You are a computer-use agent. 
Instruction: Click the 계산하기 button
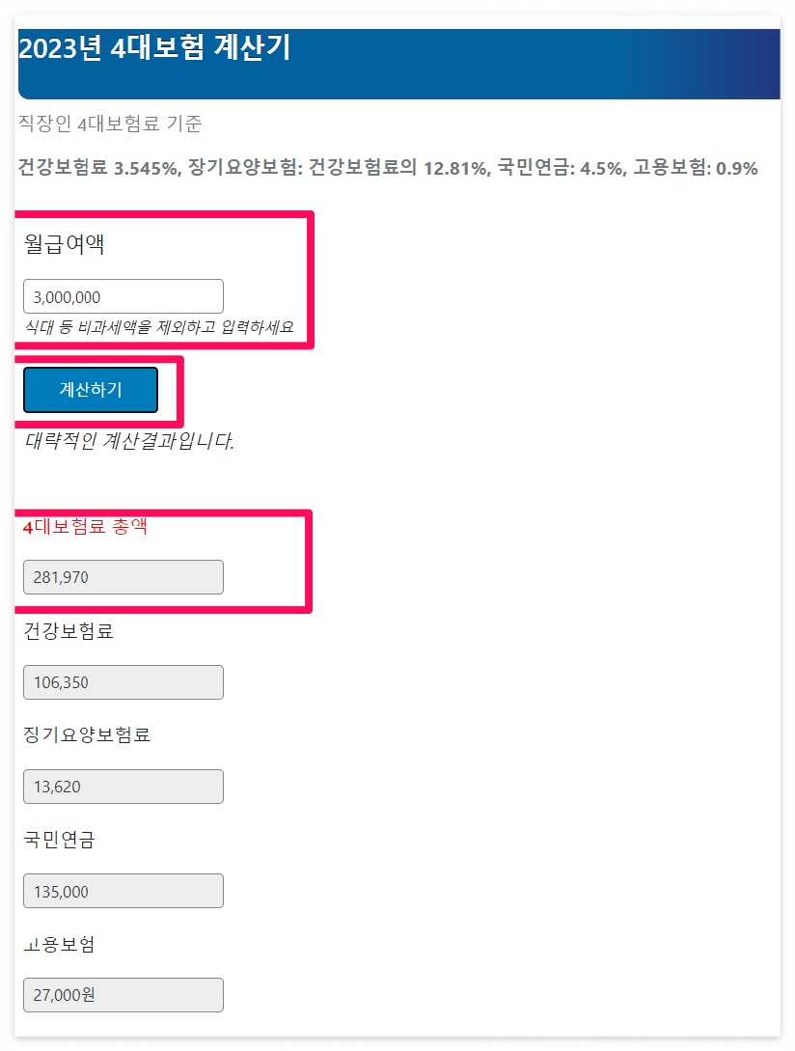tap(90, 389)
